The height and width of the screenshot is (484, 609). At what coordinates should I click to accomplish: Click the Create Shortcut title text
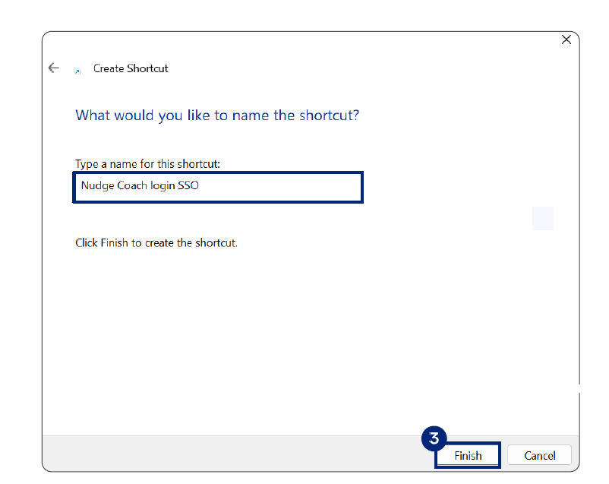click(x=131, y=68)
